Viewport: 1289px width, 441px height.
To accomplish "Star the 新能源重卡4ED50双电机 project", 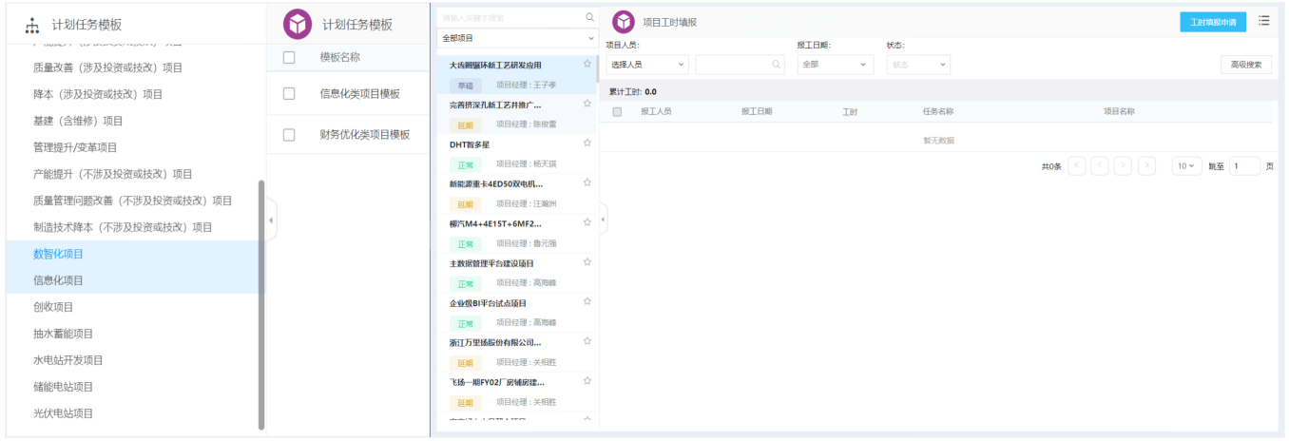I will [x=587, y=182].
